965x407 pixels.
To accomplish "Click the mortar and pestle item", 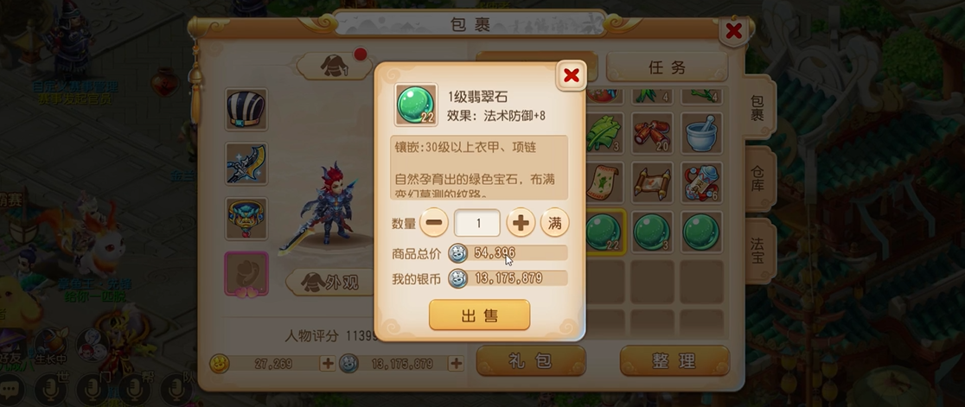I will [701, 133].
